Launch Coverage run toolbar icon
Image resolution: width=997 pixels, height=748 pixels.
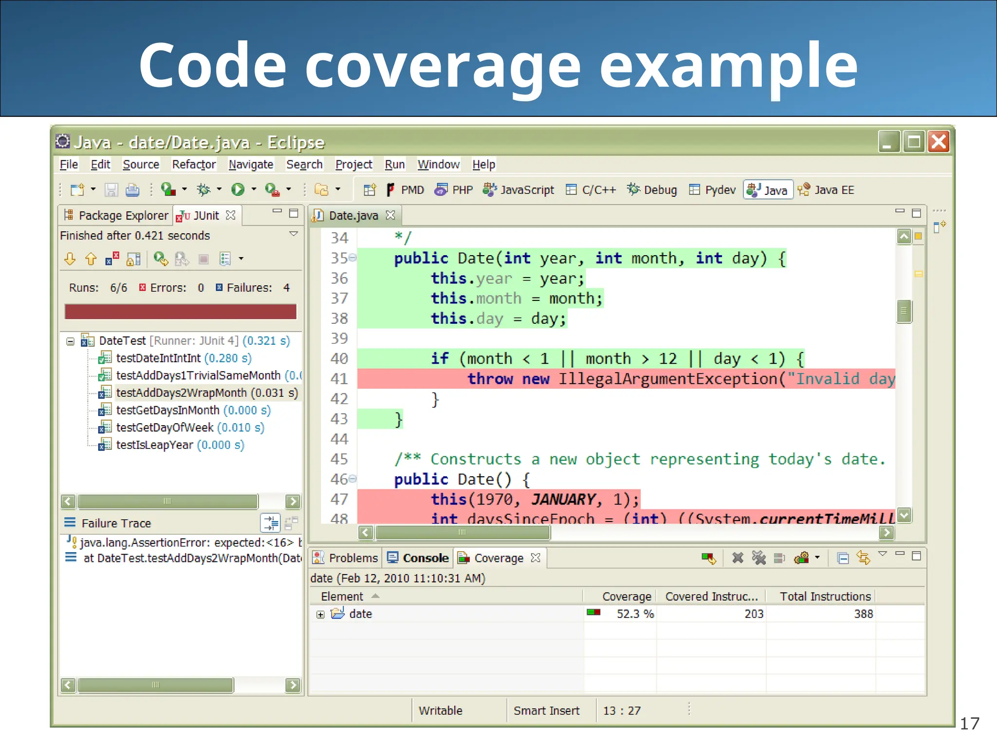click(168, 189)
